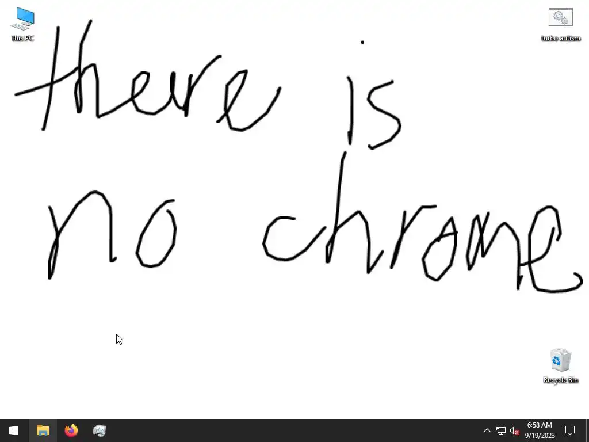
Task: Open the muted volume tray icon
Action: coord(514,430)
